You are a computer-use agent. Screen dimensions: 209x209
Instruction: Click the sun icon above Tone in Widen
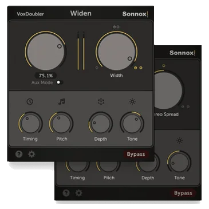132,101
